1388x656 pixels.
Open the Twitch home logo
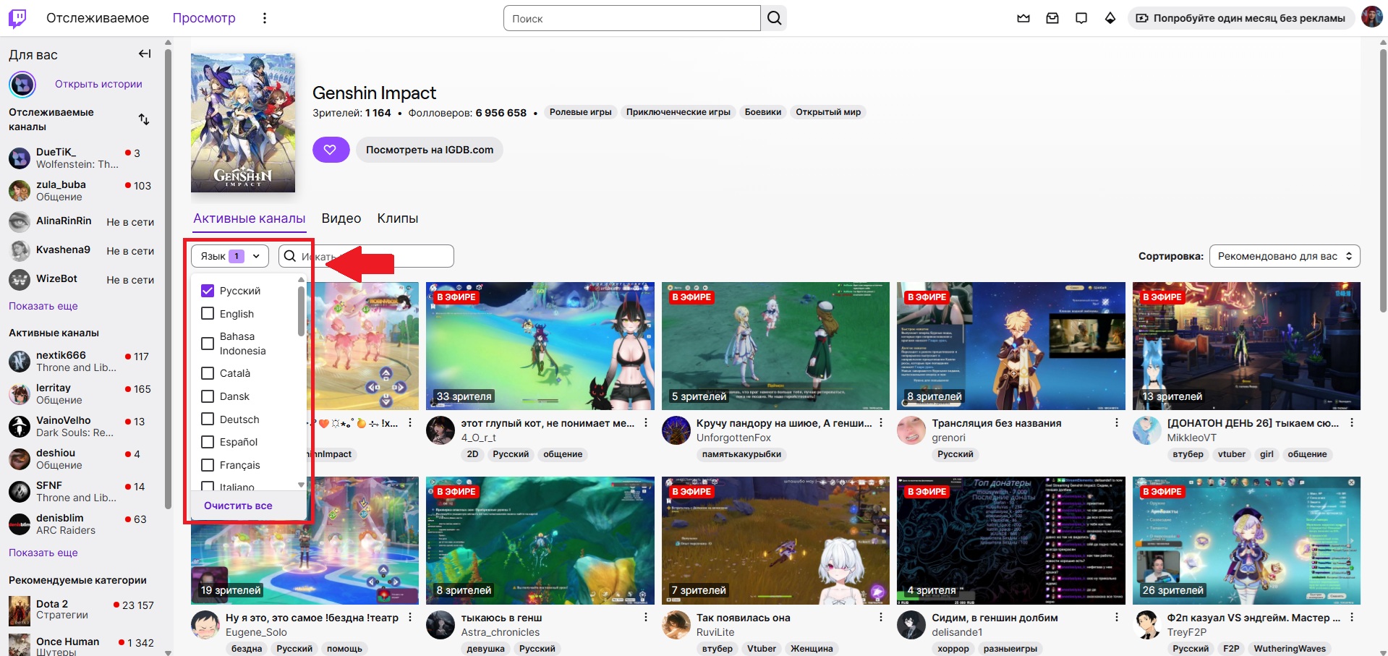tap(17, 18)
